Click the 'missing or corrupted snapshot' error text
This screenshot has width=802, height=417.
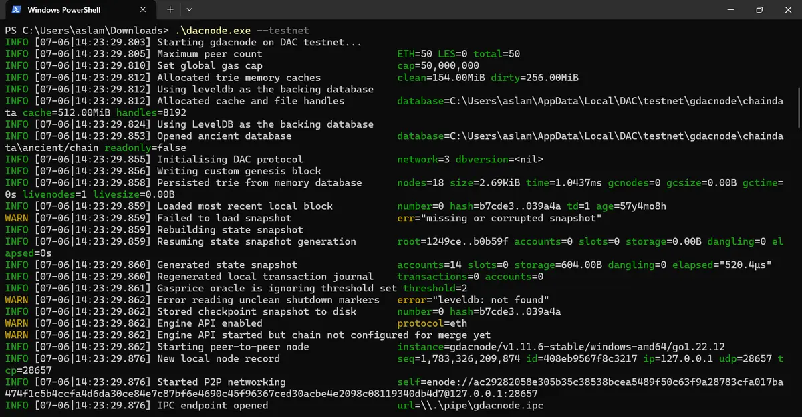(x=511, y=218)
